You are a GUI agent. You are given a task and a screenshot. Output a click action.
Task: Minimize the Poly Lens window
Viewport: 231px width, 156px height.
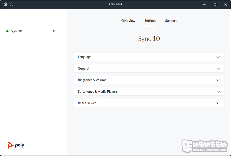204,5
